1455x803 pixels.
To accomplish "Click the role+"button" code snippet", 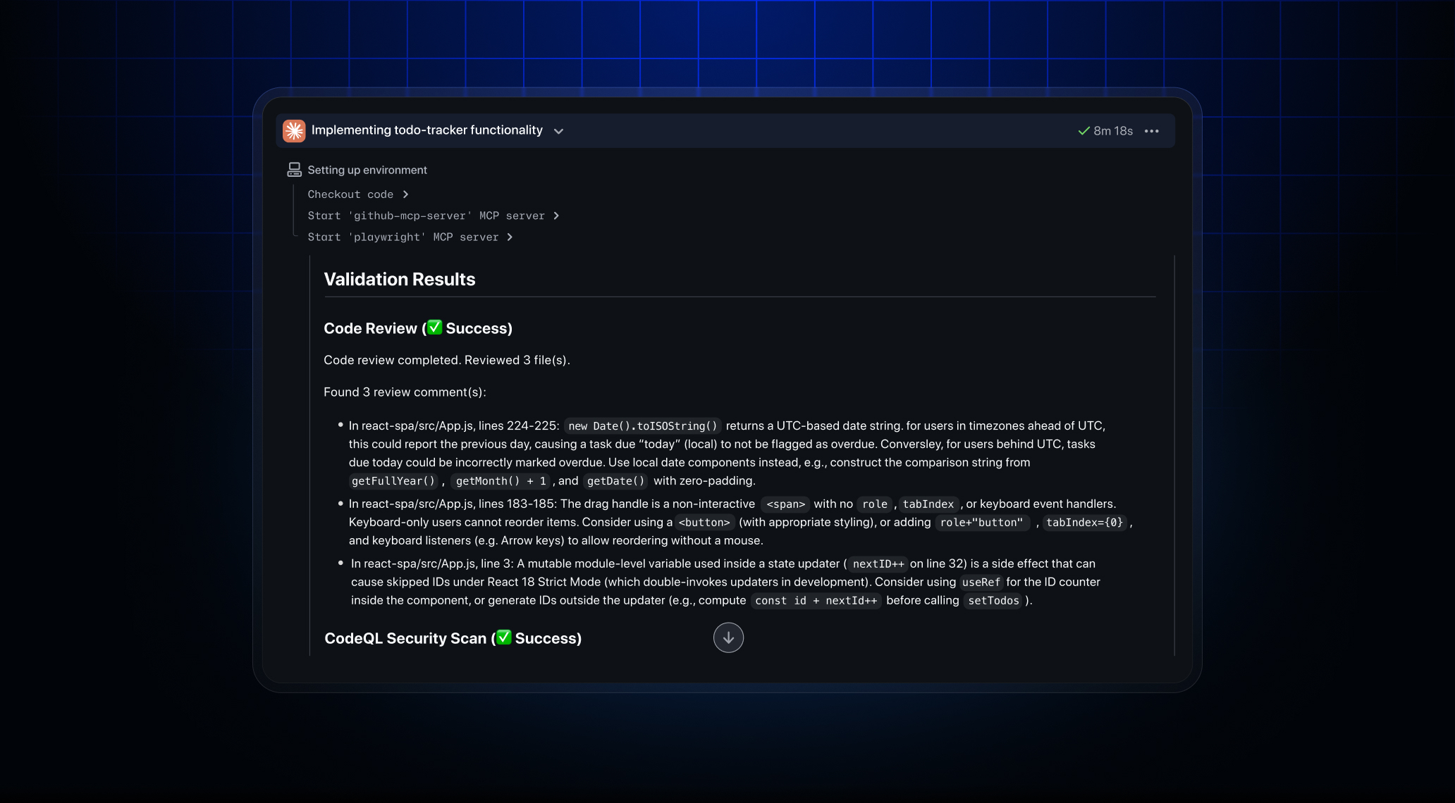I will click(x=981, y=523).
